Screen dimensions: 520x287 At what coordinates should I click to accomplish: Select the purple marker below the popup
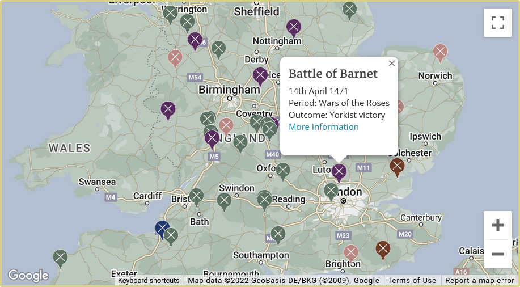[x=339, y=171]
